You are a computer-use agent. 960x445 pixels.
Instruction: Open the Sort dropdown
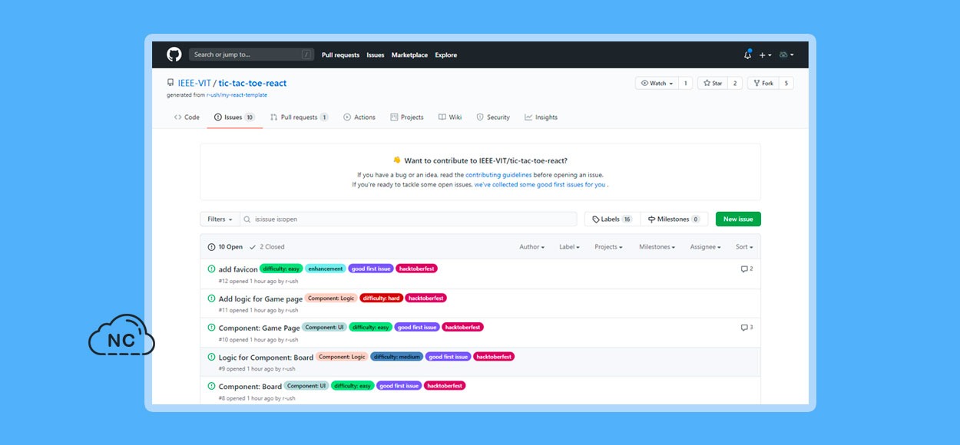click(744, 247)
